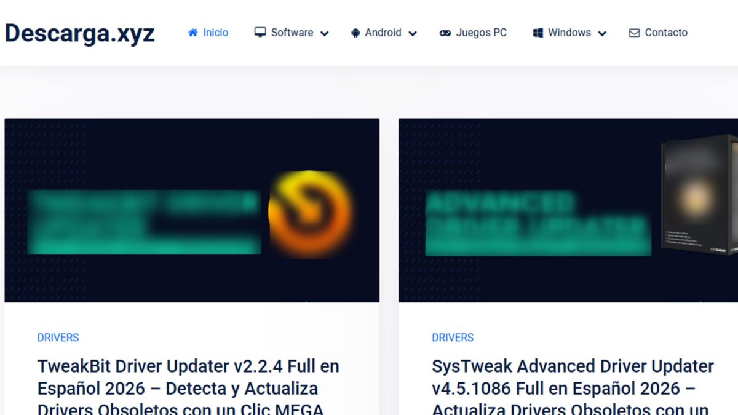Click the gamepad icon beside Juegos PC
738x415 pixels.
click(445, 33)
